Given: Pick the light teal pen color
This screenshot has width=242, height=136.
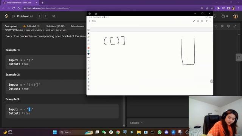Looking at the screenshot, I should [88, 51].
